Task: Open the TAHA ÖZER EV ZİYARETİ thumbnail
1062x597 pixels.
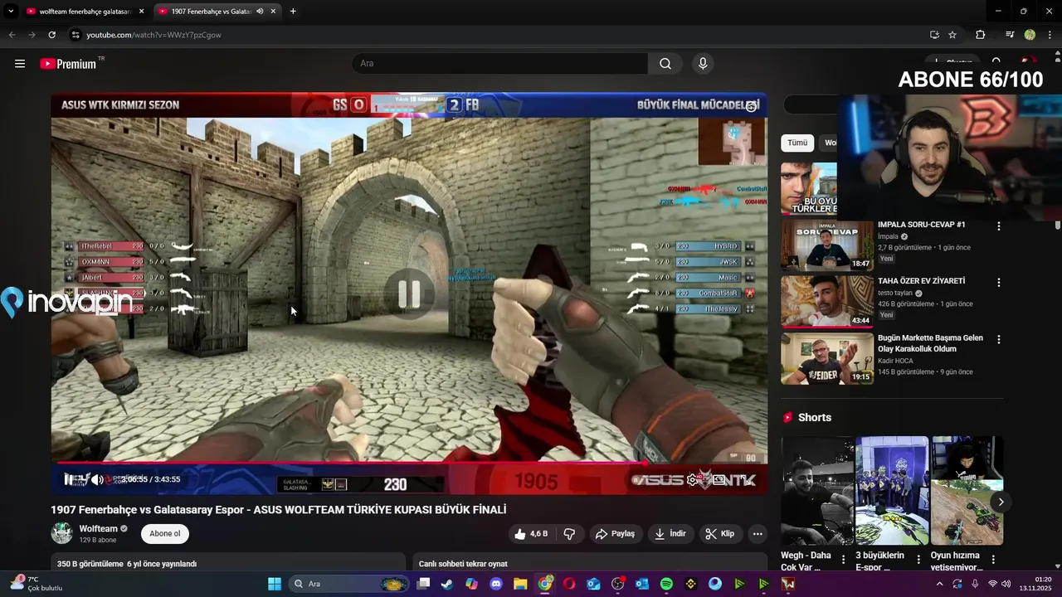Action: pos(827,302)
